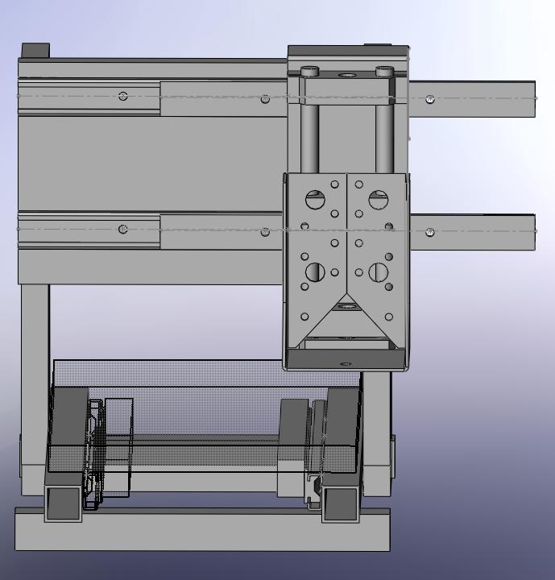Select the large slotted hole at the carriage plate's upper left
Viewport: 555px width, 580px height.
click(x=315, y=200)
